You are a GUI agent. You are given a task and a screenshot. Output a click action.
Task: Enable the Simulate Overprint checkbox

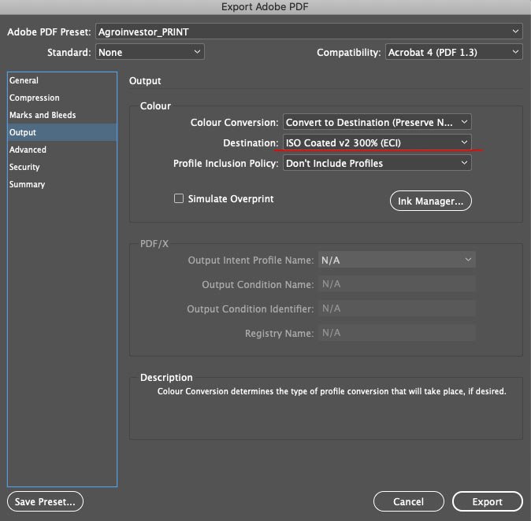point(179,198)
